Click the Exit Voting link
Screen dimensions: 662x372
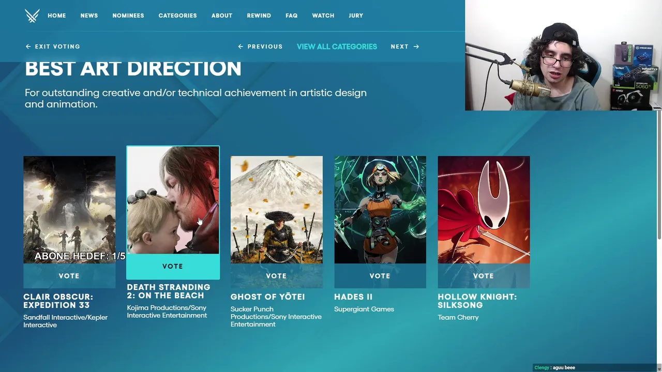53,47
